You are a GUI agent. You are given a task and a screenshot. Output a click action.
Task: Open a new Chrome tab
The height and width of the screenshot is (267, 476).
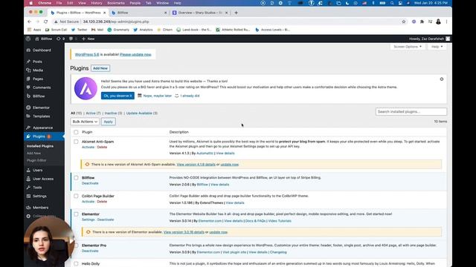coord(237,13)
